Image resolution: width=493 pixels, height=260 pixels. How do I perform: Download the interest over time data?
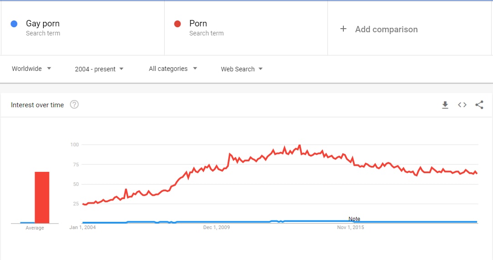coord(445,105)
